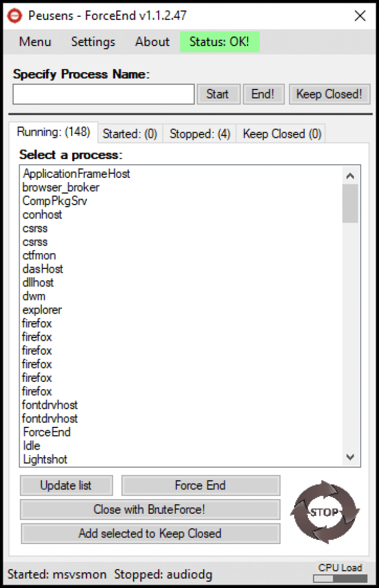Click the CPU Load progress bar
This screenshot has width=379, height=588.
340,578
